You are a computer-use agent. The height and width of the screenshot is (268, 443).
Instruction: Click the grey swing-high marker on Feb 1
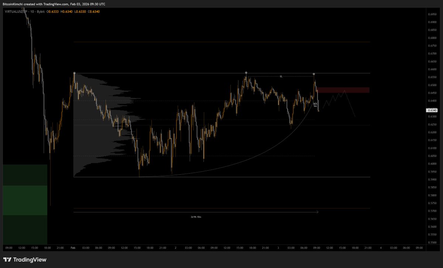(x=74, y=73)
